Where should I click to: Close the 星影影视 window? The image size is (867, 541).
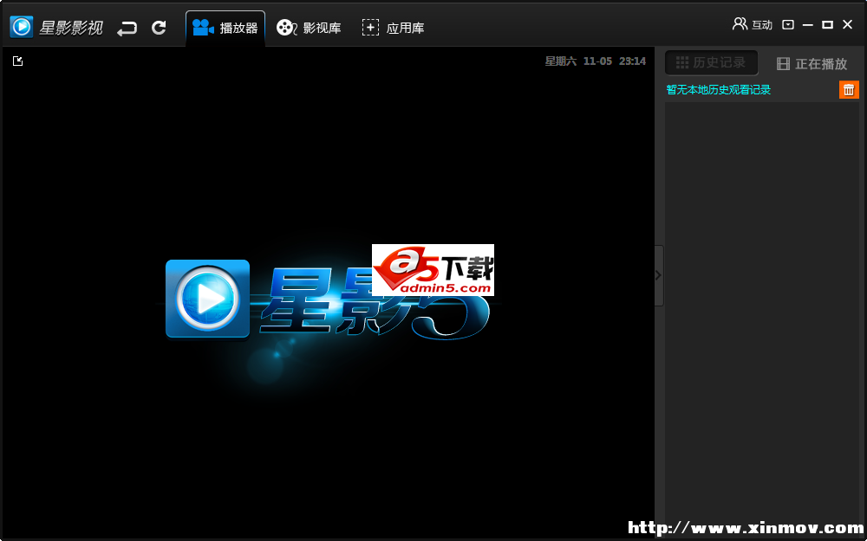pyautogui.click(x=848, y=24)
